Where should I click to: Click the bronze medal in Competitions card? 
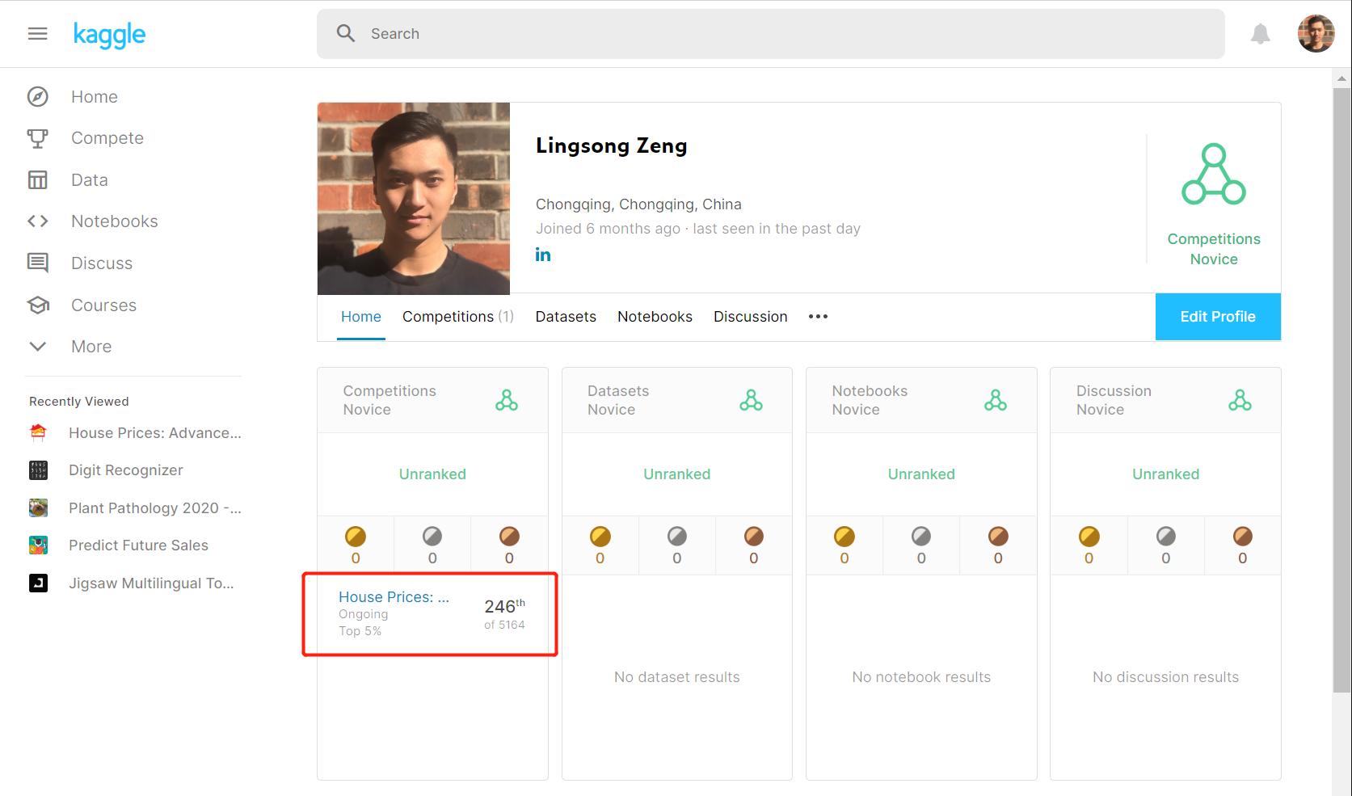click(x=509, y=537)
